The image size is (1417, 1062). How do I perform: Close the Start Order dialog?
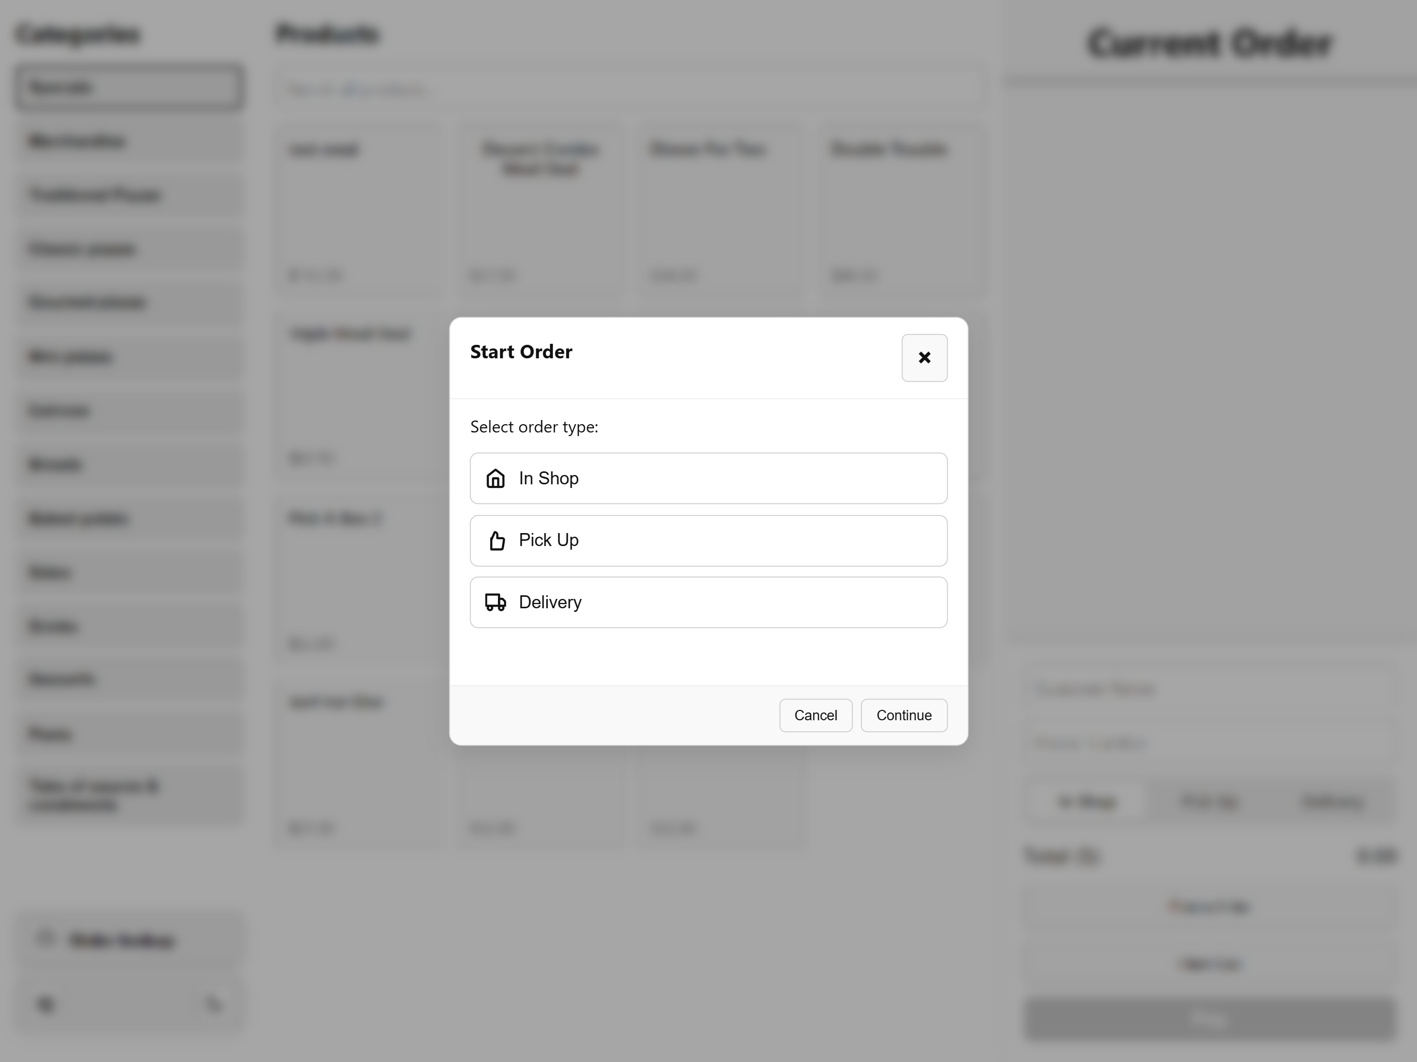coord(924,357)
